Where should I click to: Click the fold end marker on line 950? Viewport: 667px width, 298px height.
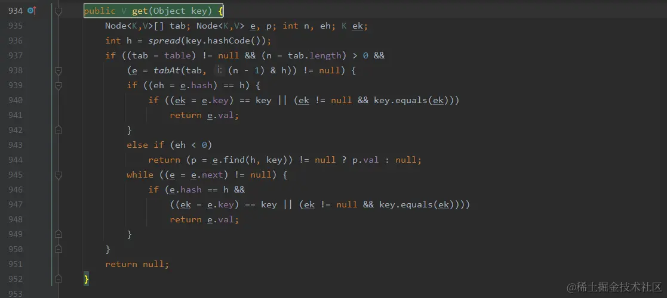point(59,249)
